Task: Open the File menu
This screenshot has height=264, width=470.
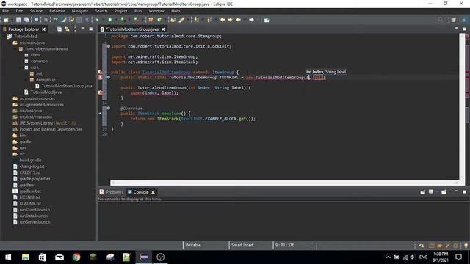Action: pyautogui.click(x=5, y=11)
